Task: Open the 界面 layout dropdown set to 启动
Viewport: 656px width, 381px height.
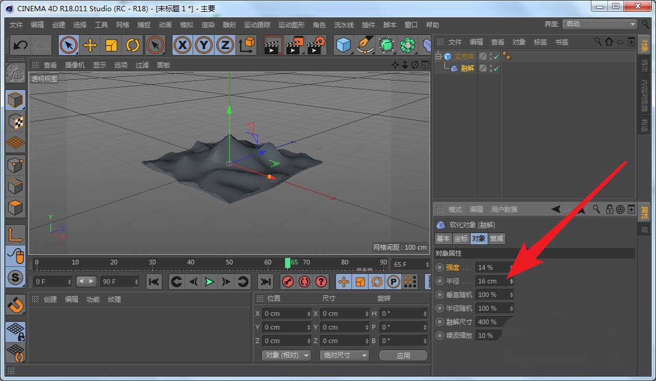Action: 599,24
